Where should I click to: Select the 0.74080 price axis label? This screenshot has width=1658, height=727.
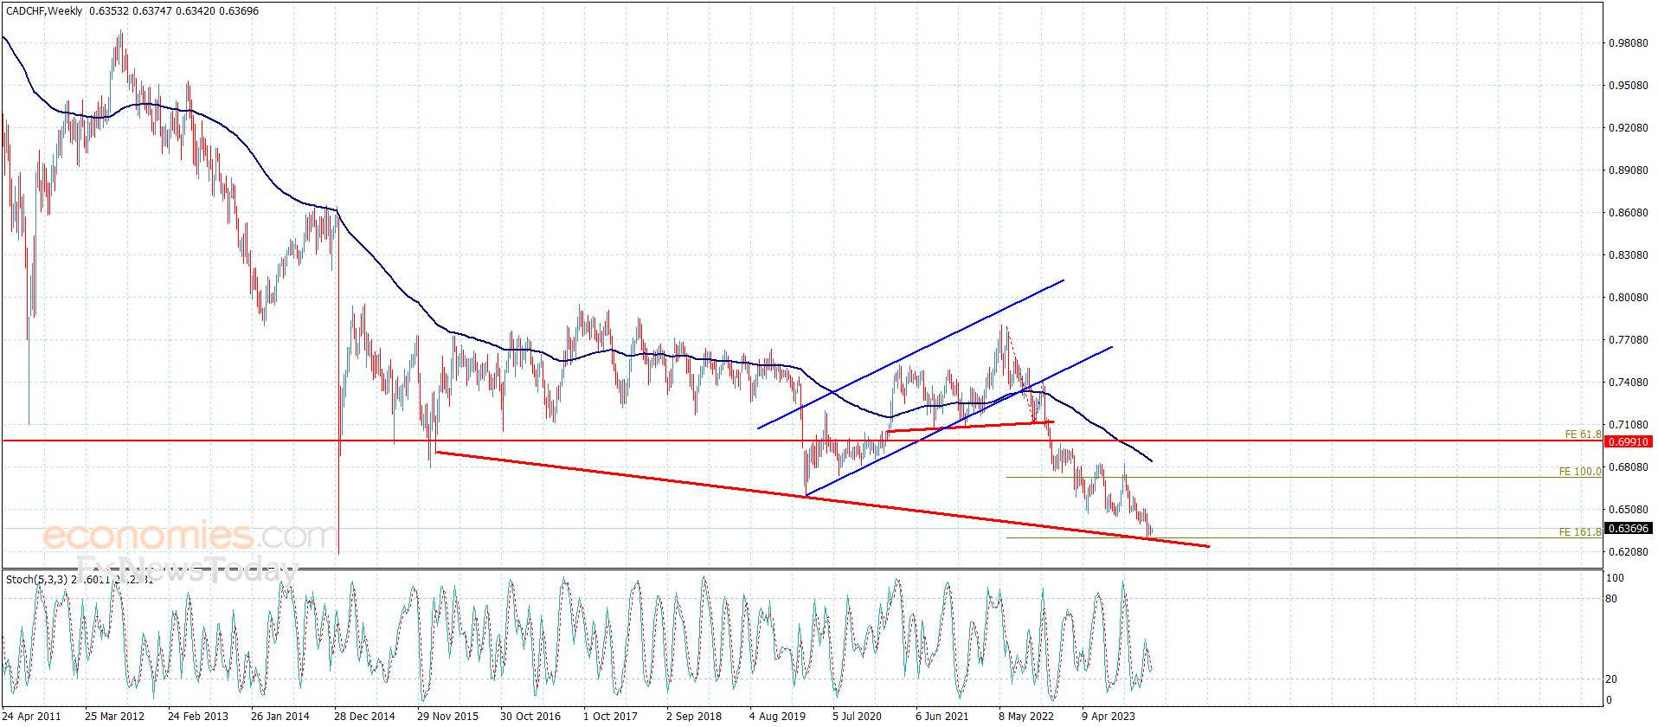click(x=1628, y=383)
